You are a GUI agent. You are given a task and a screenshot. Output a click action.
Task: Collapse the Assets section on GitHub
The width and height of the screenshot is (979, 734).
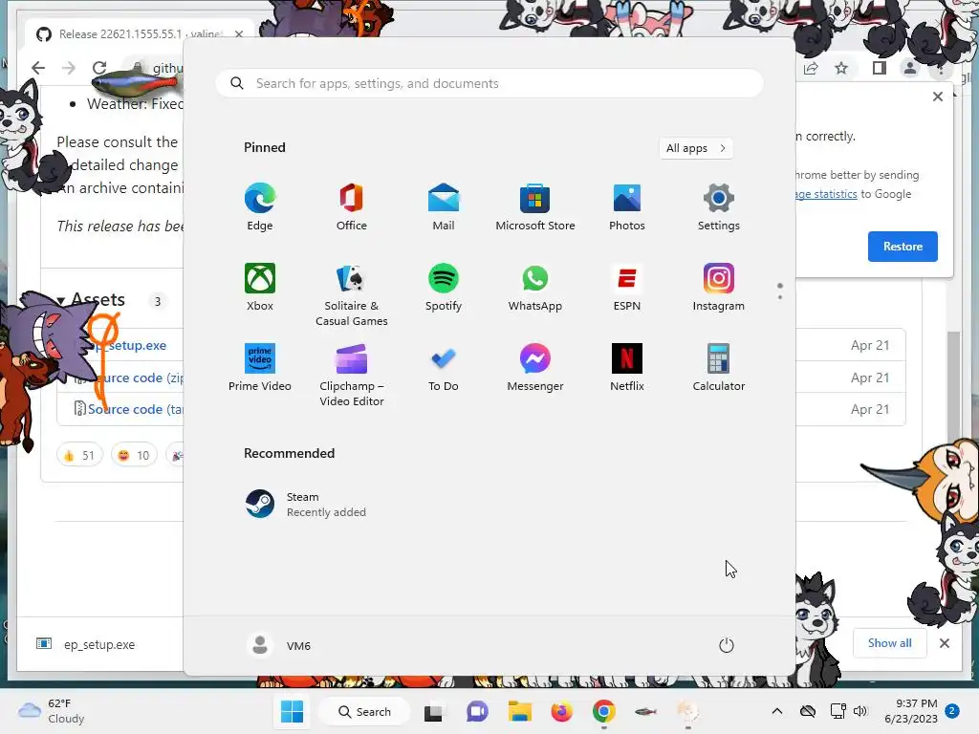pos(91,299)
